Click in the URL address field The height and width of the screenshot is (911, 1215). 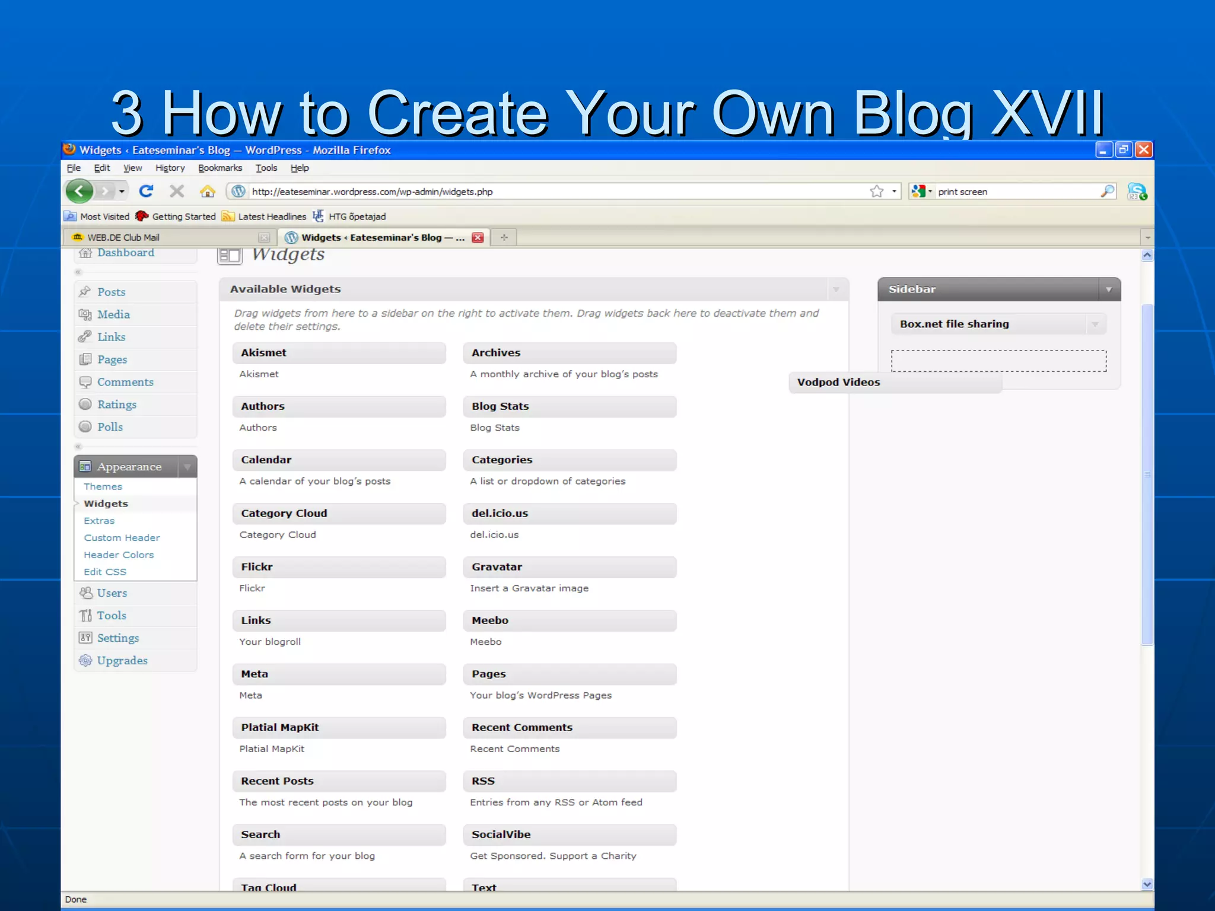click(558, 191)
